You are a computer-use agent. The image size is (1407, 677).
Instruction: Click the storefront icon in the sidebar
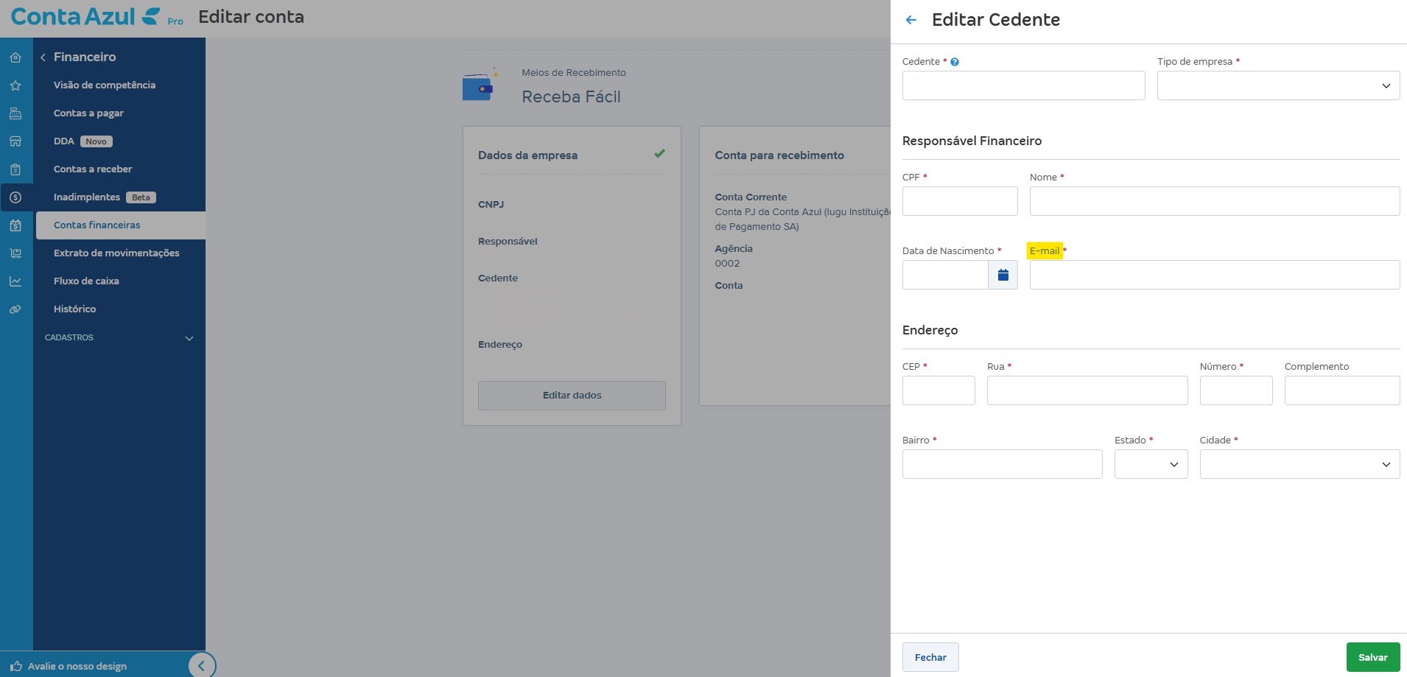[x=15, y=141]
